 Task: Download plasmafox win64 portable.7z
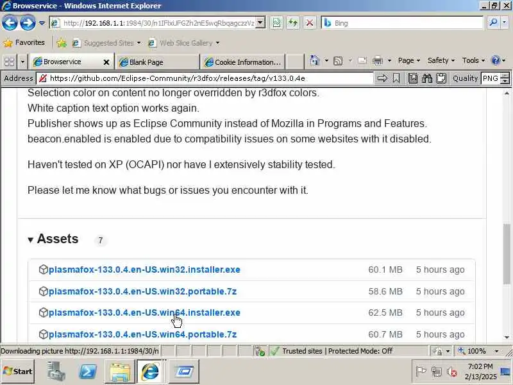[142, 334]
